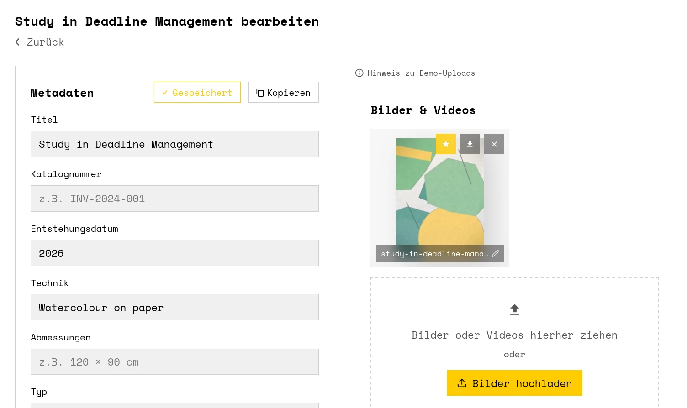
Task: Download the artwork image
Action: coord(470,144)
